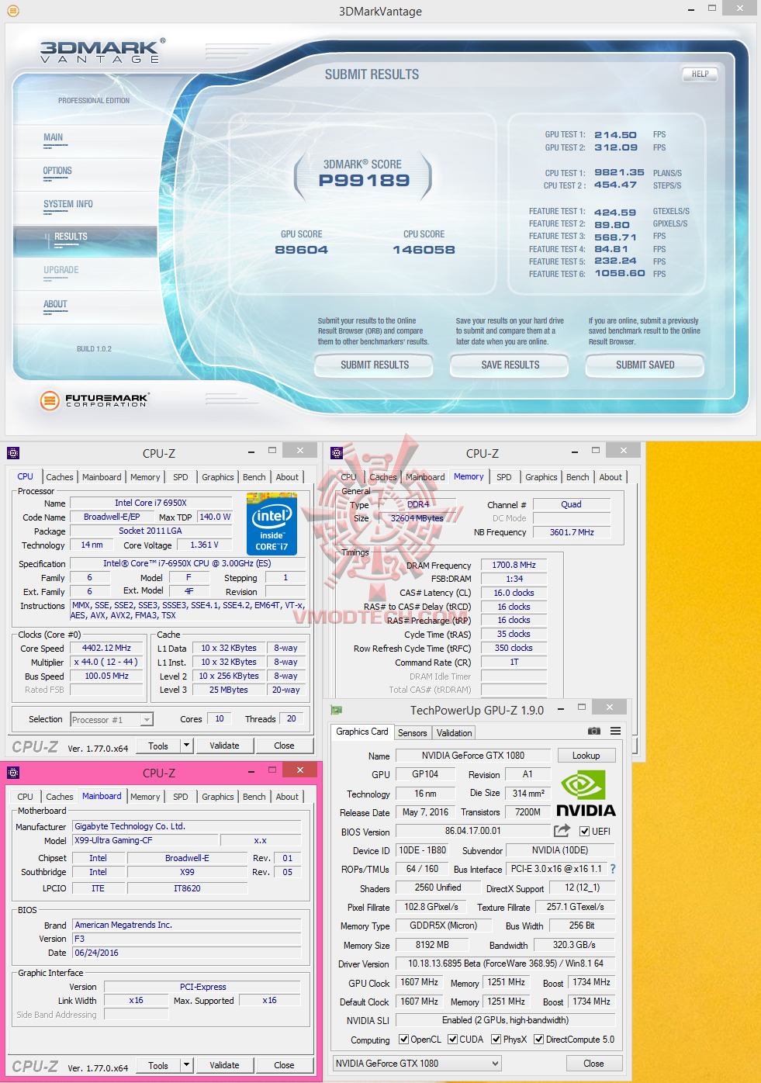Click the Bus Interface question mark icon
The image size is (761, 1083).
613,869
